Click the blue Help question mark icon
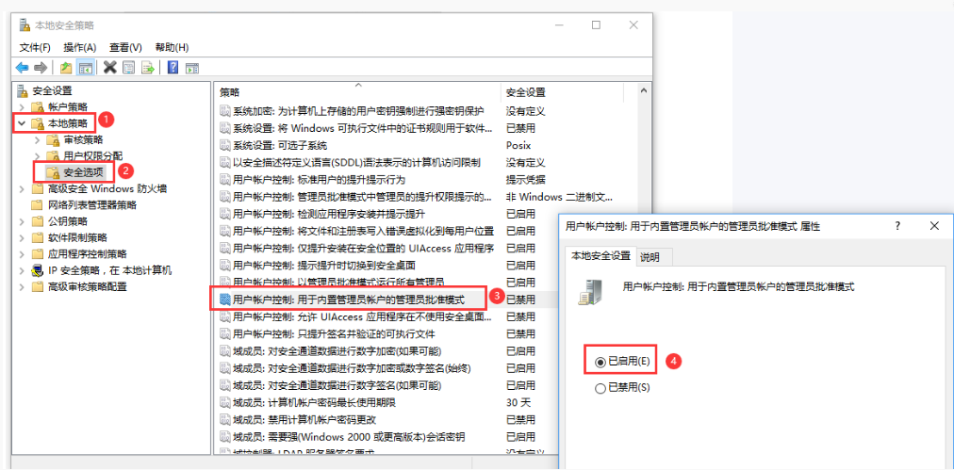The width and height of the screenshot is (954, 470). (x=173, y=67)
